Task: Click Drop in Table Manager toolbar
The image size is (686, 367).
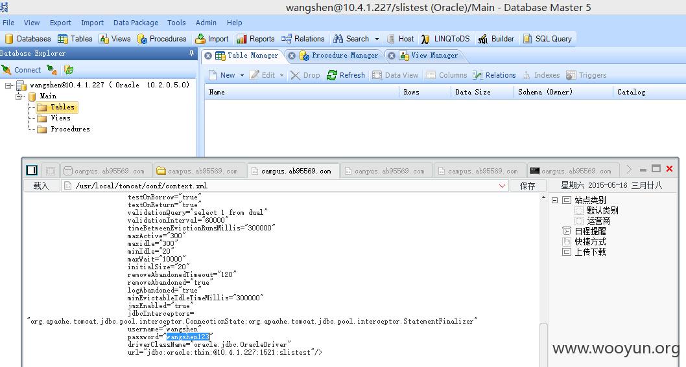Action: 305,75
